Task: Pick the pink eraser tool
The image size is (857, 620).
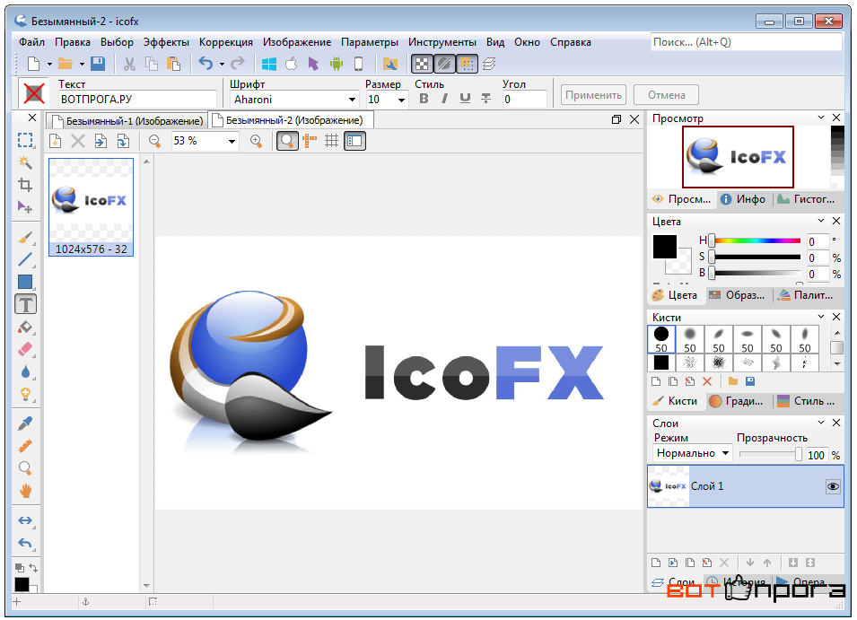Action: tap(25, 350)
